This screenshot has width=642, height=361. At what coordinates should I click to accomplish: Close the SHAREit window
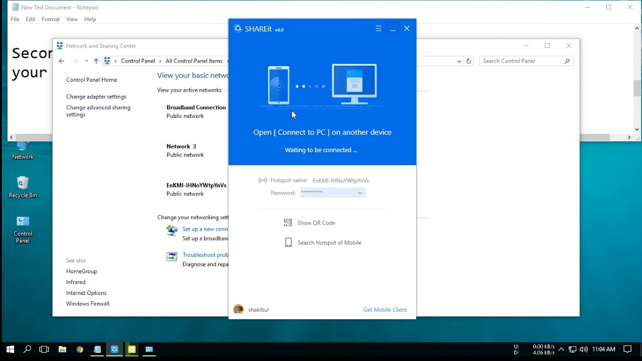tap(407, 29)
